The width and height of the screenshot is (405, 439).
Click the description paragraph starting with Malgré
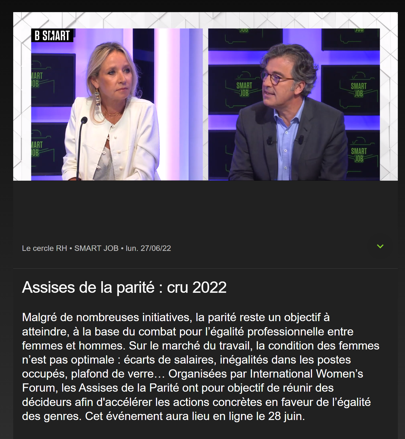(x=201, y=367)
